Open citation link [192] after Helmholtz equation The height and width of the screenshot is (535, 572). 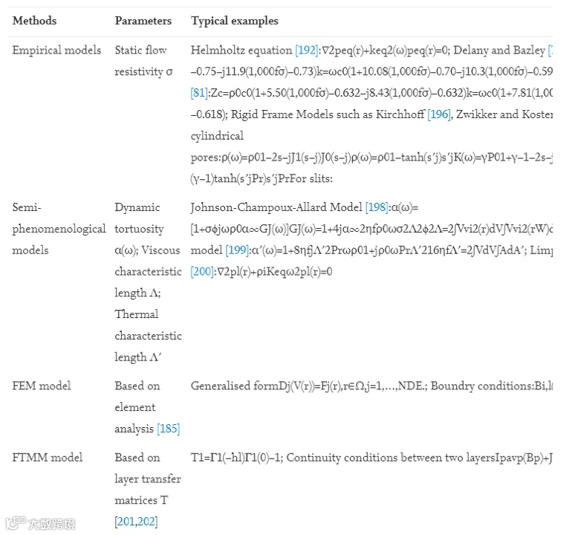(306, 50)
